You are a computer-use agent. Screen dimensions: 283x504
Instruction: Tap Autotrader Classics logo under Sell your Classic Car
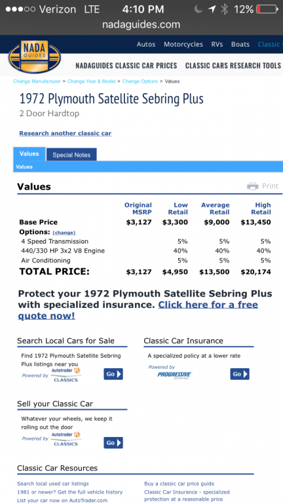(x=66, y=439)
